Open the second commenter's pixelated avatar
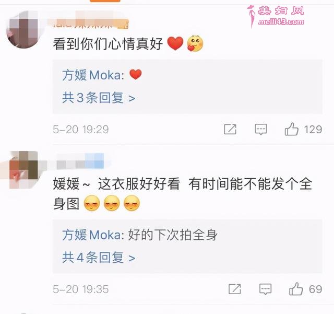The image size is (334, 314). point(23,170)
